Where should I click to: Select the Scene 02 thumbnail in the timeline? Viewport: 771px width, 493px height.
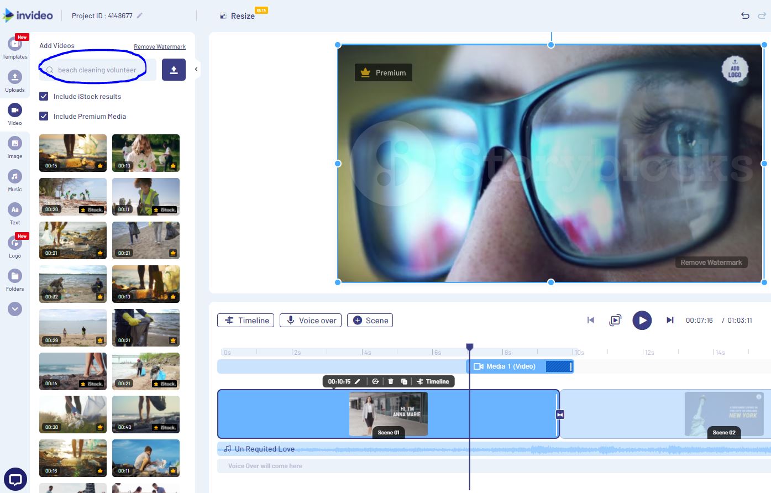(724, 414)
